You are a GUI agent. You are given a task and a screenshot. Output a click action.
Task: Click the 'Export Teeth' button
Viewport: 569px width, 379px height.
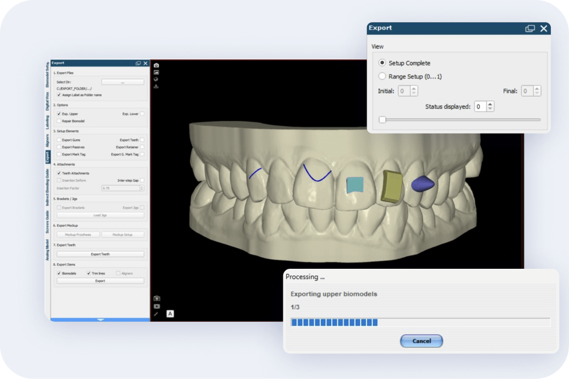(100, 255)
